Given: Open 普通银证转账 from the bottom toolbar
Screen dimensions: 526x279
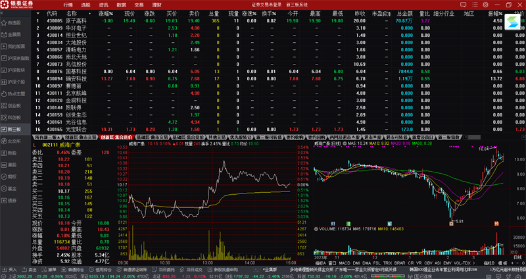Looking at the screenshot, I should (x=132, y=270).
